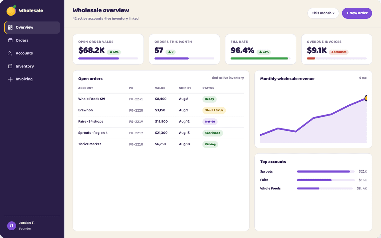Click the Faire top account bar

click(x=326, y=180)
